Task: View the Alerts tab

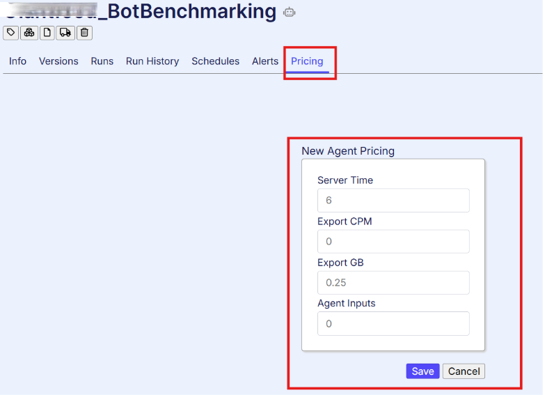Action: tap(265, 61)
